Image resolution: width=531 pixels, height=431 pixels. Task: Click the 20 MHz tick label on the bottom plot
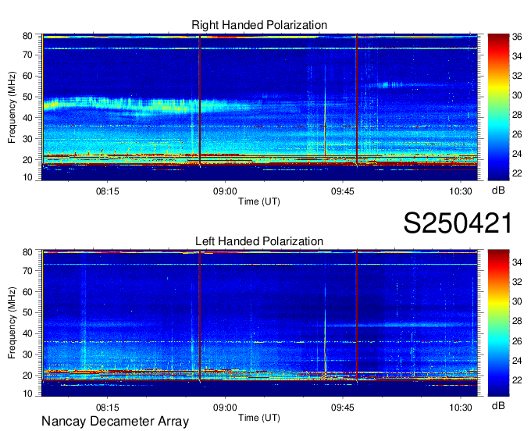pyautogui.click(x=27, y=376)
